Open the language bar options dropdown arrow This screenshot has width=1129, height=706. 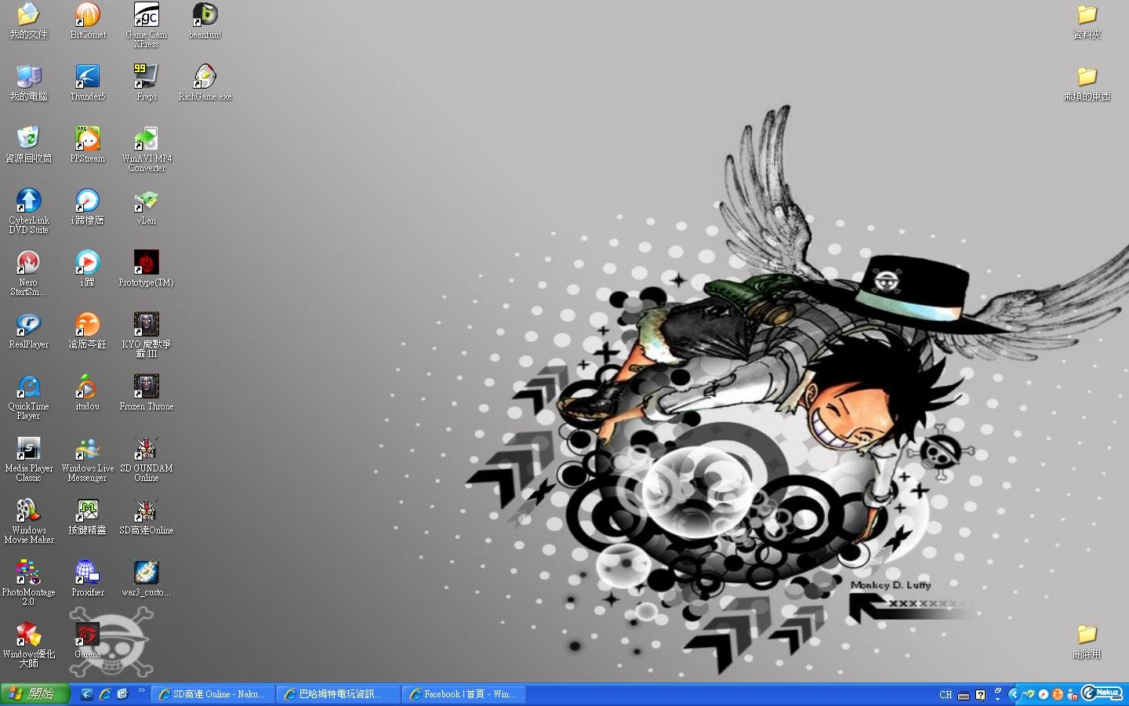(997, 699)
